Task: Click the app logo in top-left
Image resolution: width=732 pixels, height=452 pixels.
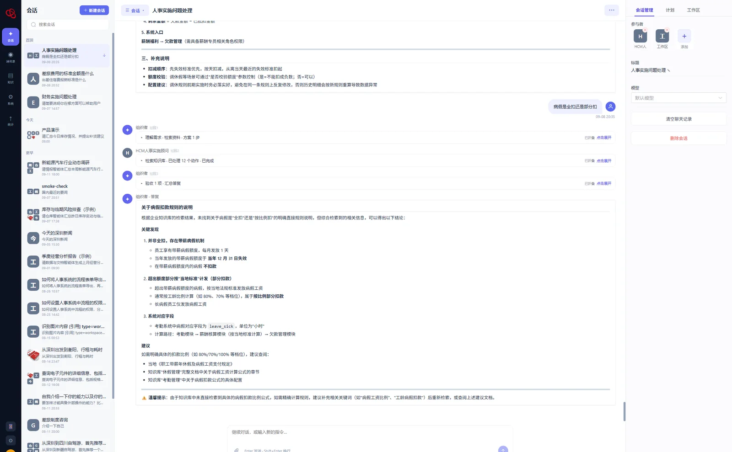Action: point(11,13)
